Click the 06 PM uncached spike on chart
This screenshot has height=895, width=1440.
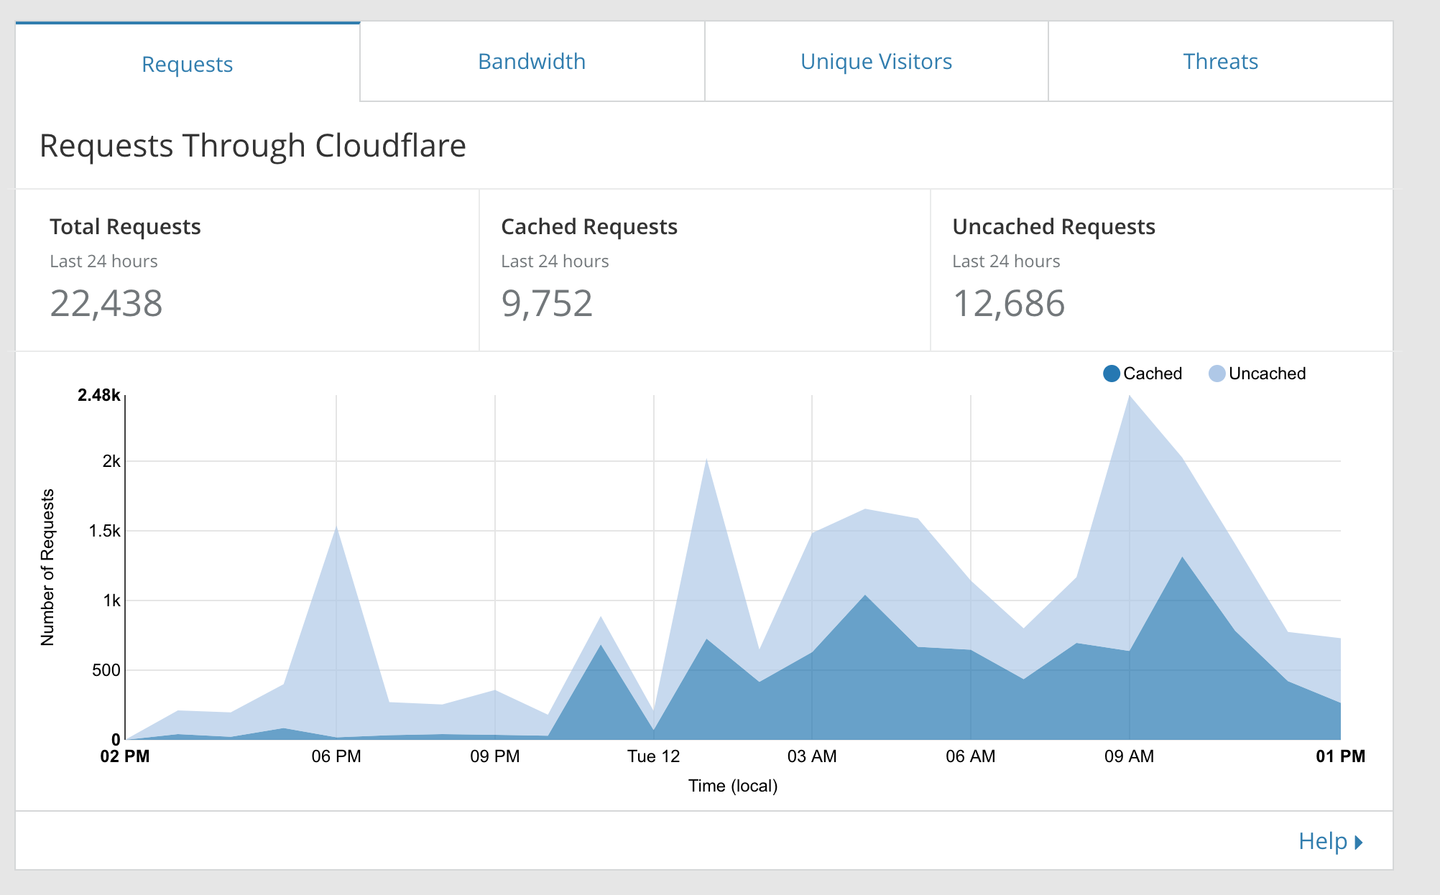(336, 528)
